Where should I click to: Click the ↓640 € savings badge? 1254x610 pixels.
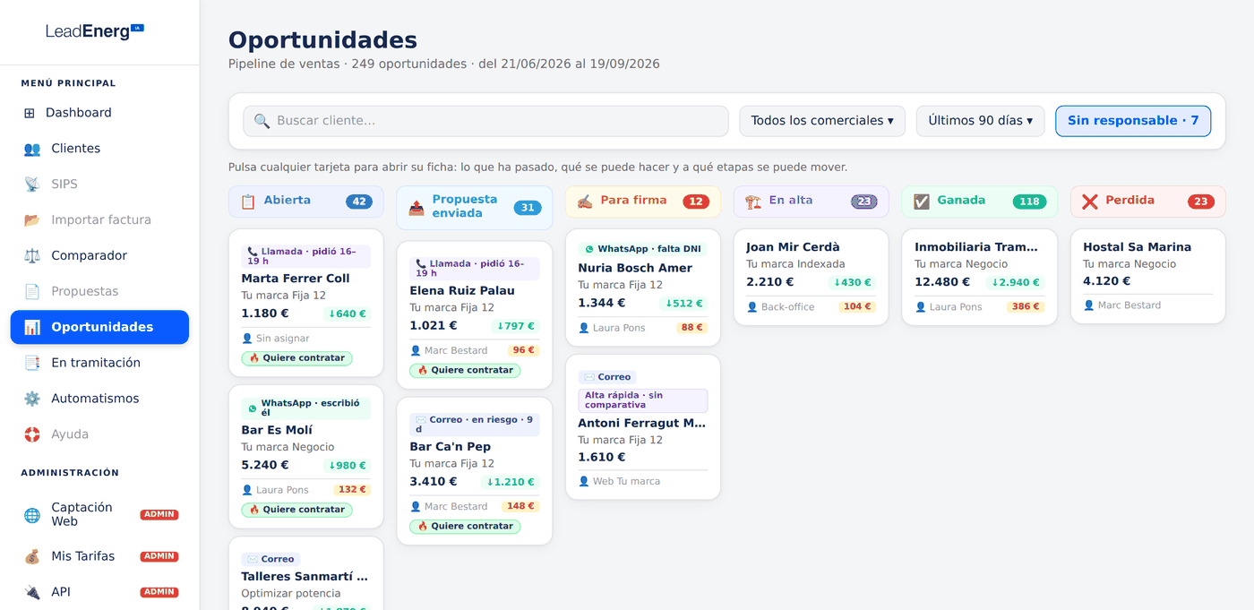point(347,314)
